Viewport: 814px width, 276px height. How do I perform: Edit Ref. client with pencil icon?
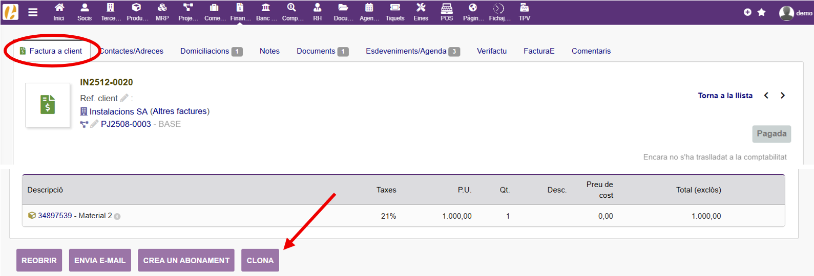tap(124, 98)
